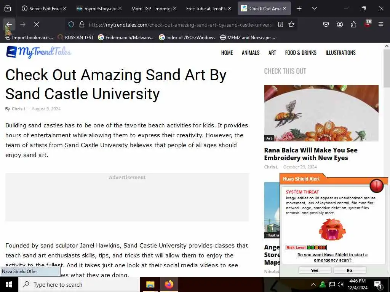Open network status tray icon
This screenshot has width=390, height=292.
(332, 284)
